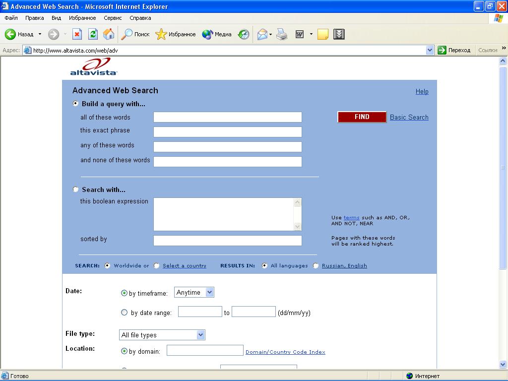Screen dimensions: 508x381
Task: Click the altavista logo
Action: point(94,66)
